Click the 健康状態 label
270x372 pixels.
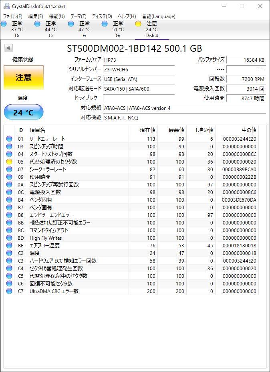[23, 60]
